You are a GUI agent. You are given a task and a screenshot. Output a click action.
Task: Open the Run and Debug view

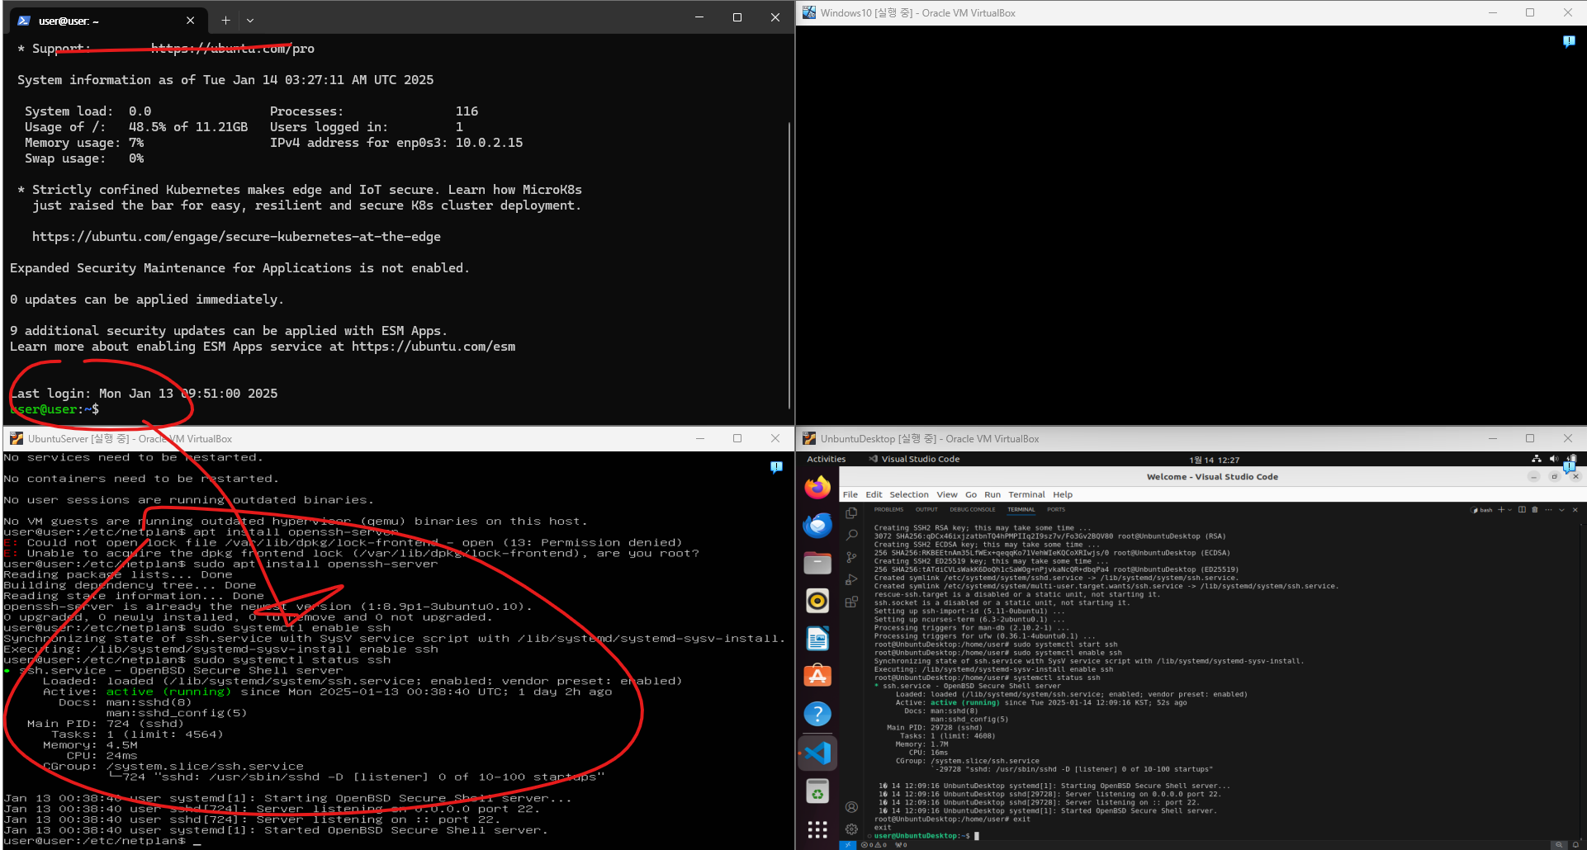coord(851,580)
